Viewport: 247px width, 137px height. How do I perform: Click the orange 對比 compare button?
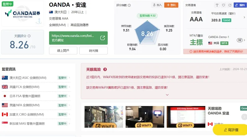tap(171, 5)
